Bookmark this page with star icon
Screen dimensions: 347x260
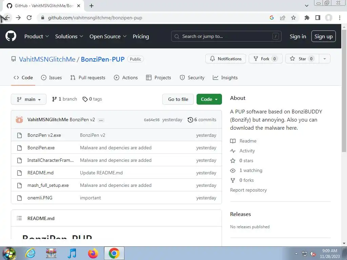[293, 18]
